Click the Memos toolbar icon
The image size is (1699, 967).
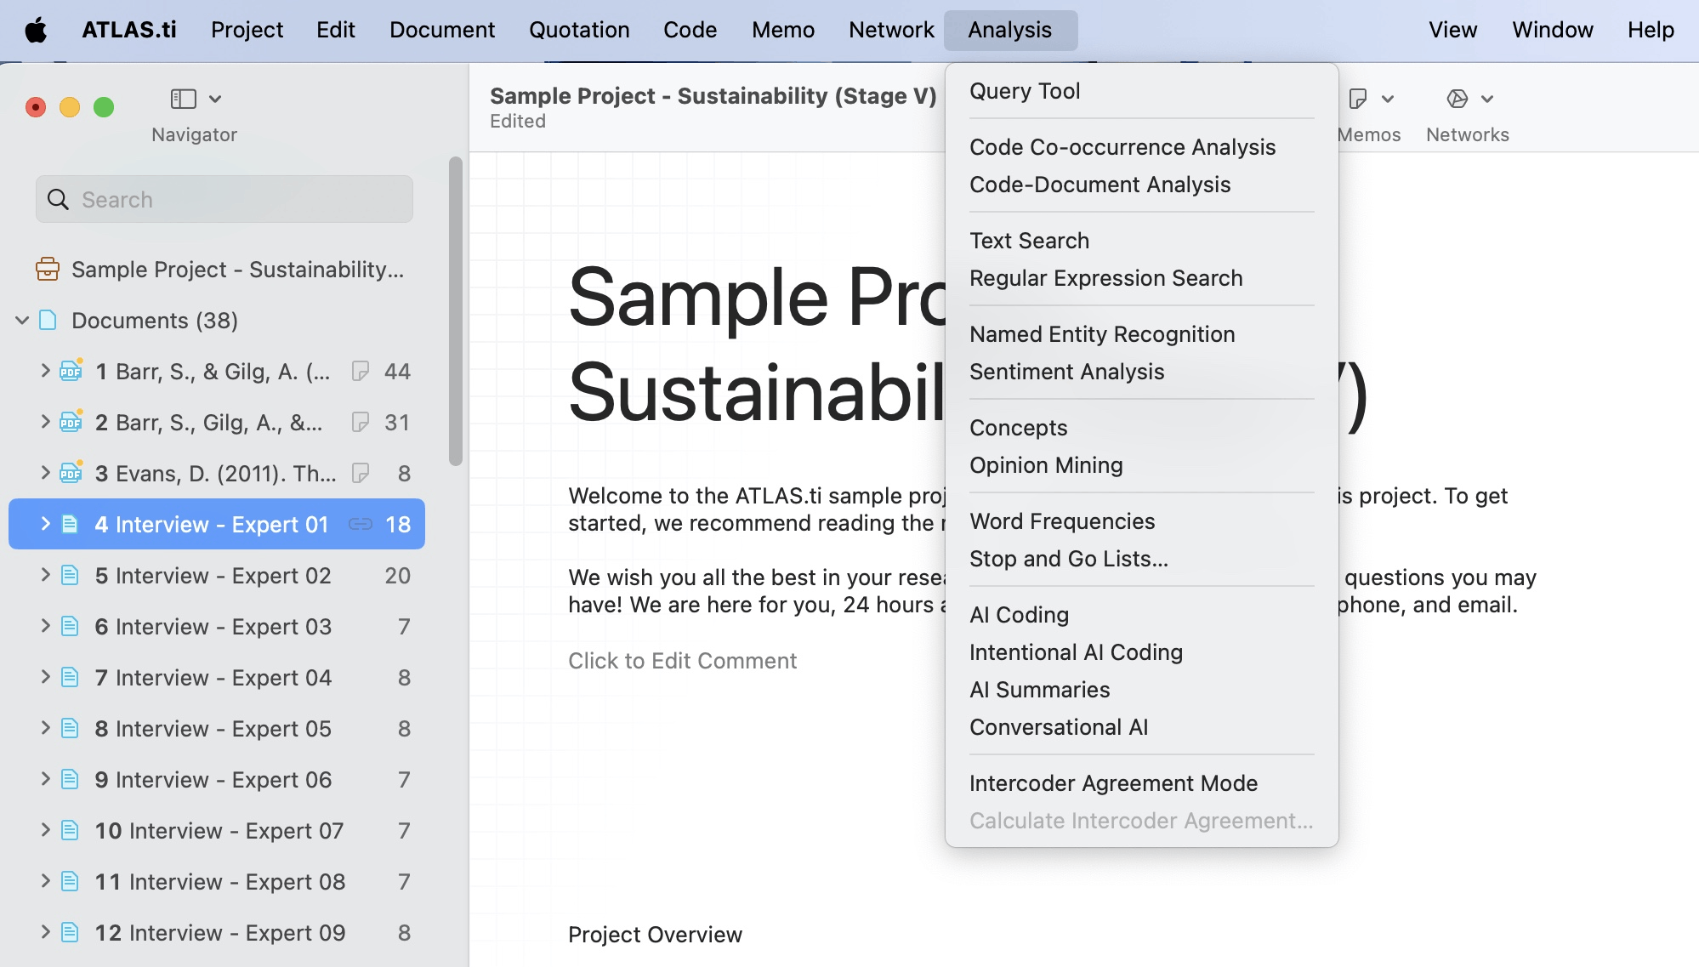(x=1358, y=99)
